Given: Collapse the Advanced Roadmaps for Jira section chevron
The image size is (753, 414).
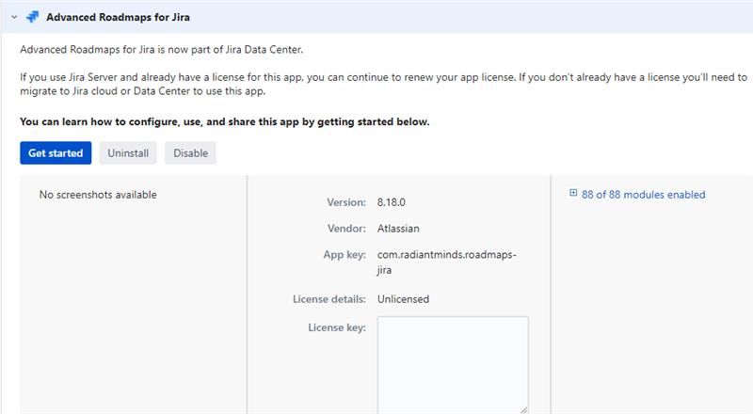Looking at the screenshot, I should [x=14, y=17].
